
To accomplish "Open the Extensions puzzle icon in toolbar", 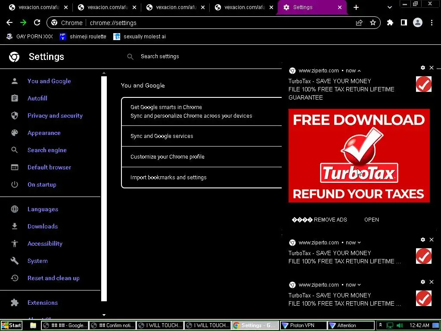I will click(x=390, y=22).
